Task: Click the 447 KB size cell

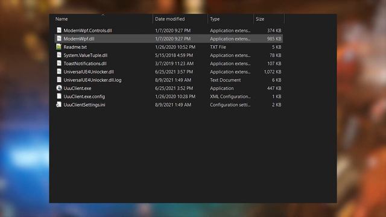Action: click(x=274, y=89)
